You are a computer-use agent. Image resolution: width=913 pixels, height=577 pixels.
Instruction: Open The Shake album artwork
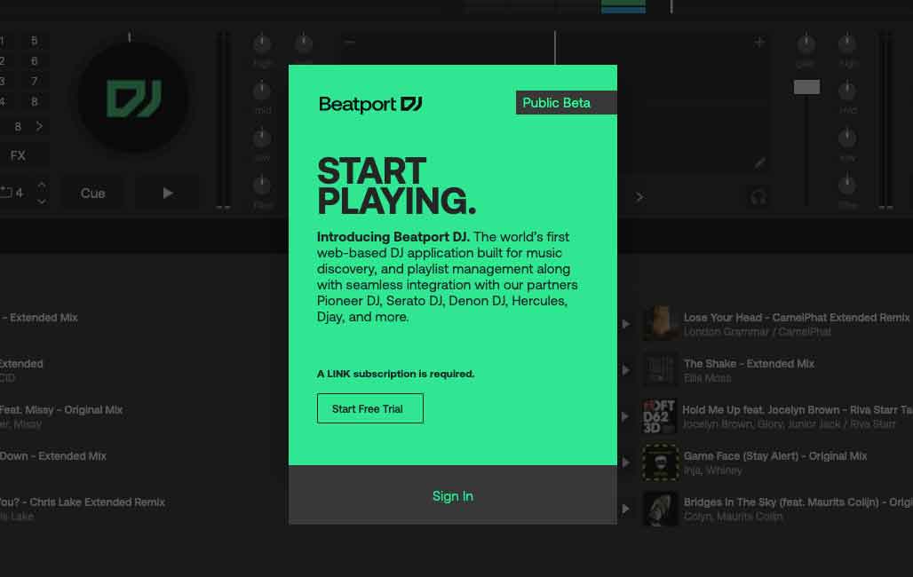point(660,370)
